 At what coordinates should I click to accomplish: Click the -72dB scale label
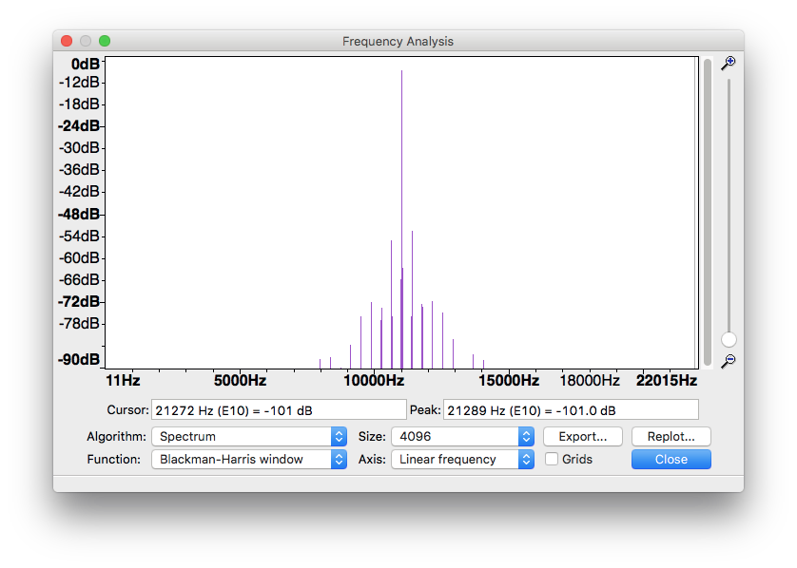(79, 302)
